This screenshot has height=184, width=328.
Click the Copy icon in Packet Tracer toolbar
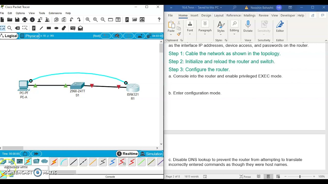tap(56, 20)
